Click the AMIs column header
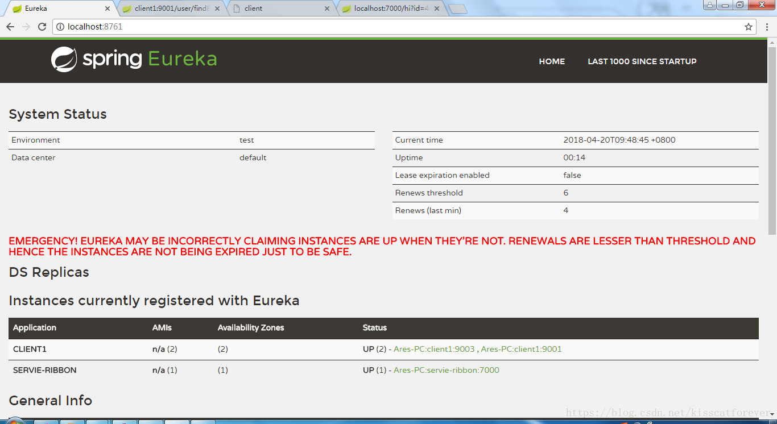 point(162,327)
